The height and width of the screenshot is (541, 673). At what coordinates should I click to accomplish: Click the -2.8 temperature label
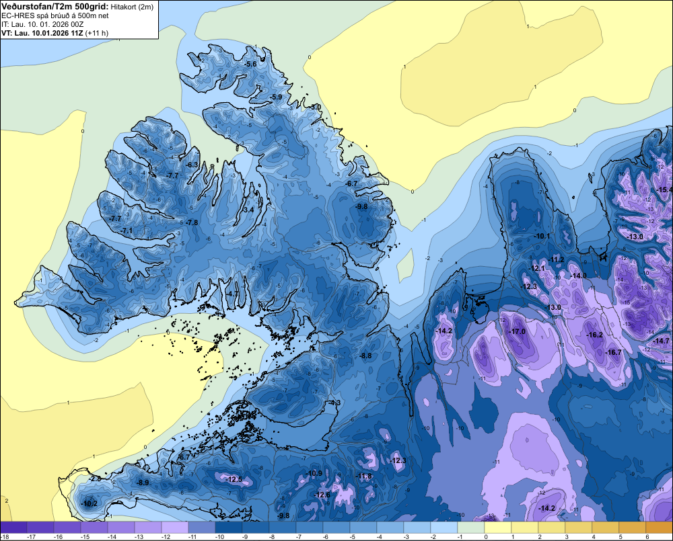point(96,478)
